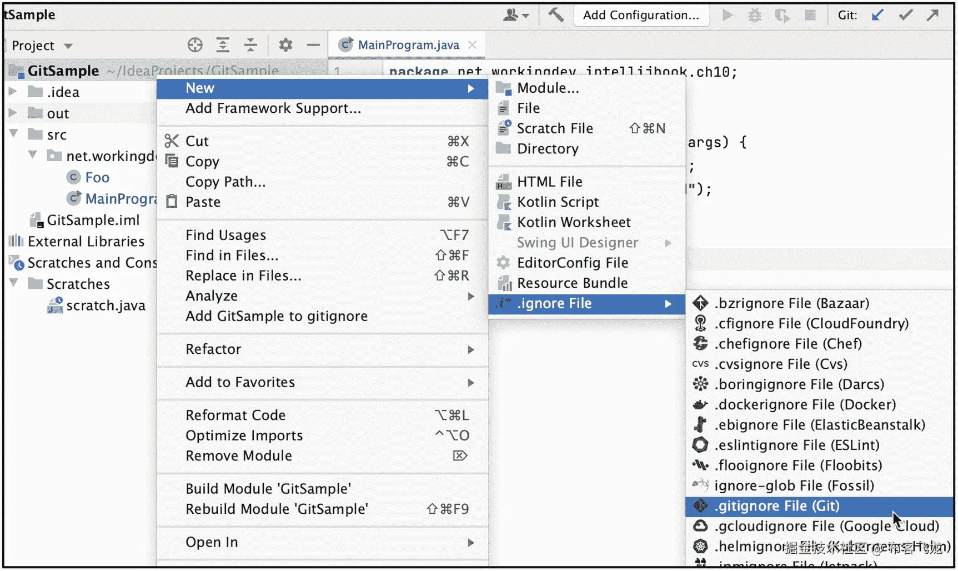Click the Locate/Select Opened File target icon
The image size is (958, 571).
195,45
